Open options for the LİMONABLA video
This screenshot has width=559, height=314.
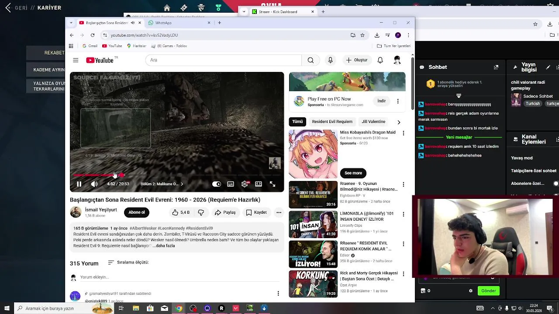(404, 214)
